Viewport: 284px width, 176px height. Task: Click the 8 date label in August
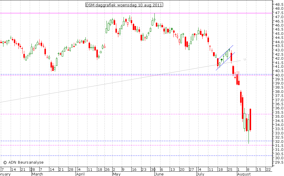tap(248, 170)
